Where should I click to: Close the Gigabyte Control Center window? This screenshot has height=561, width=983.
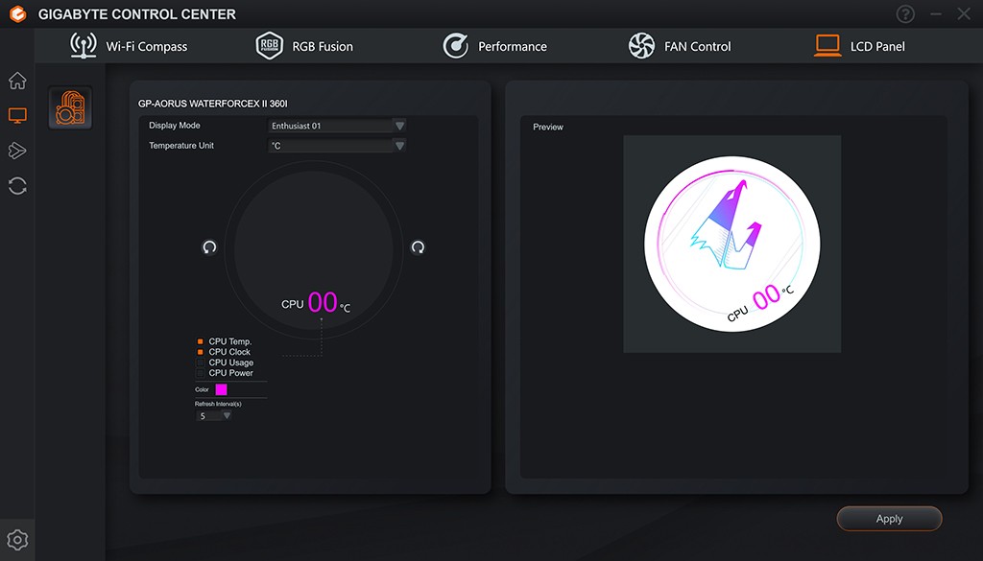[964, 13]
